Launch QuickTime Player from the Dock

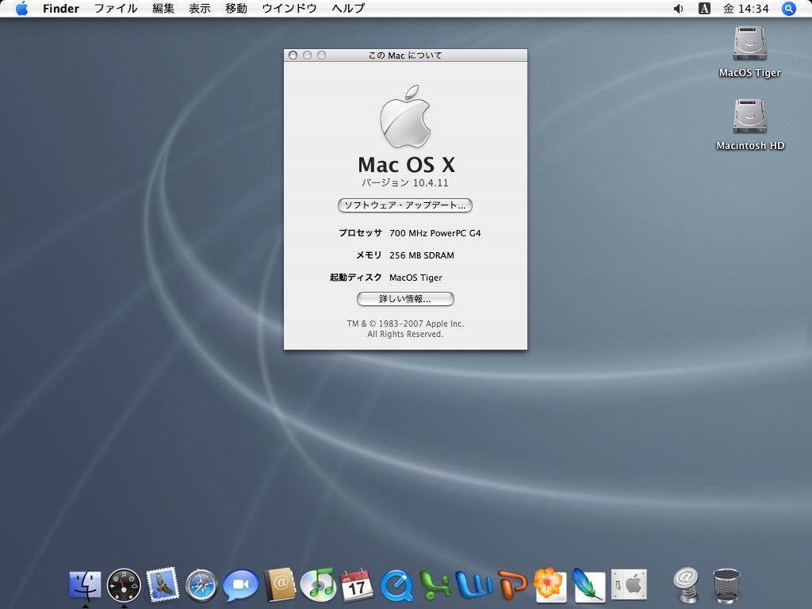(396, 586)
